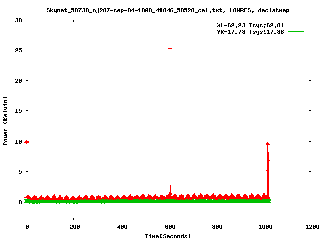Click the red XL legend line sample

click(296, 25)
